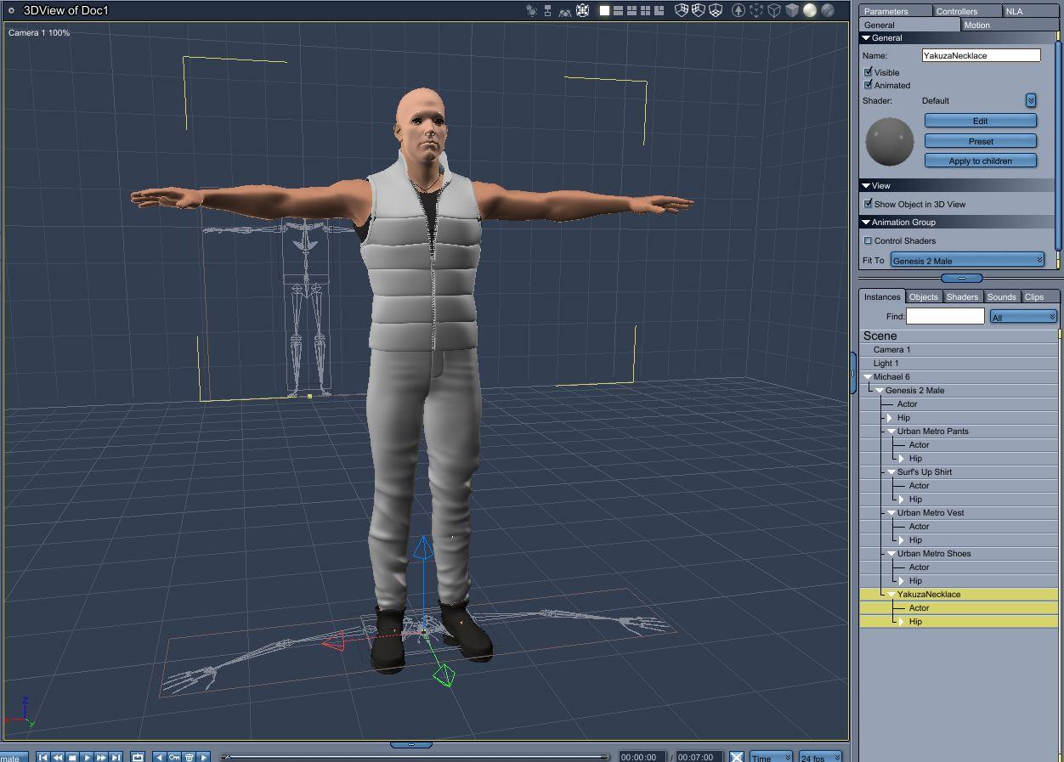
Task: Click the Apply to children button
Action: [x=980, y=161]
